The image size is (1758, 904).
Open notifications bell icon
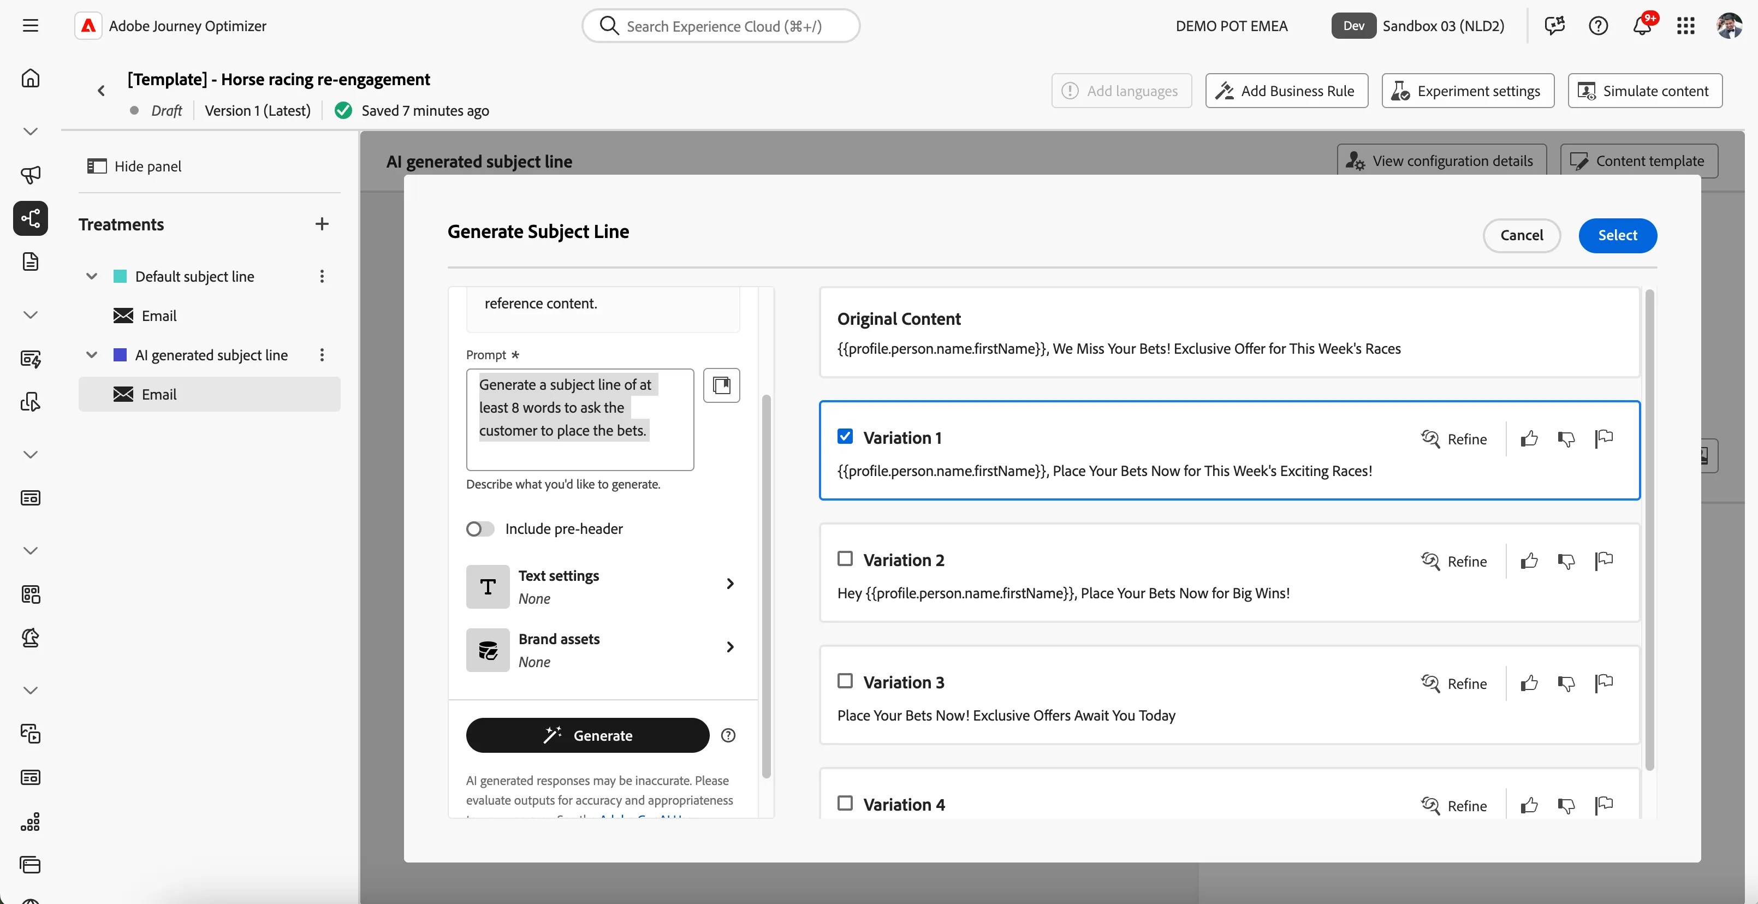(x=1642, y=26)
